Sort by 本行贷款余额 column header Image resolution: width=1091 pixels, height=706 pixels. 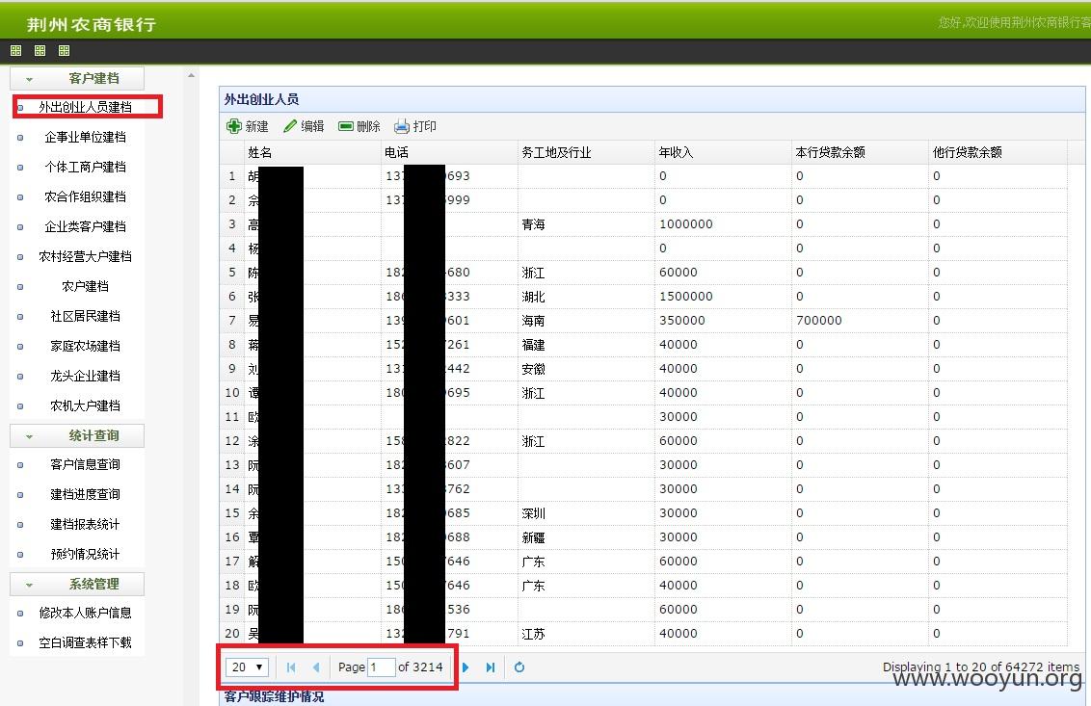click(860, 152)
